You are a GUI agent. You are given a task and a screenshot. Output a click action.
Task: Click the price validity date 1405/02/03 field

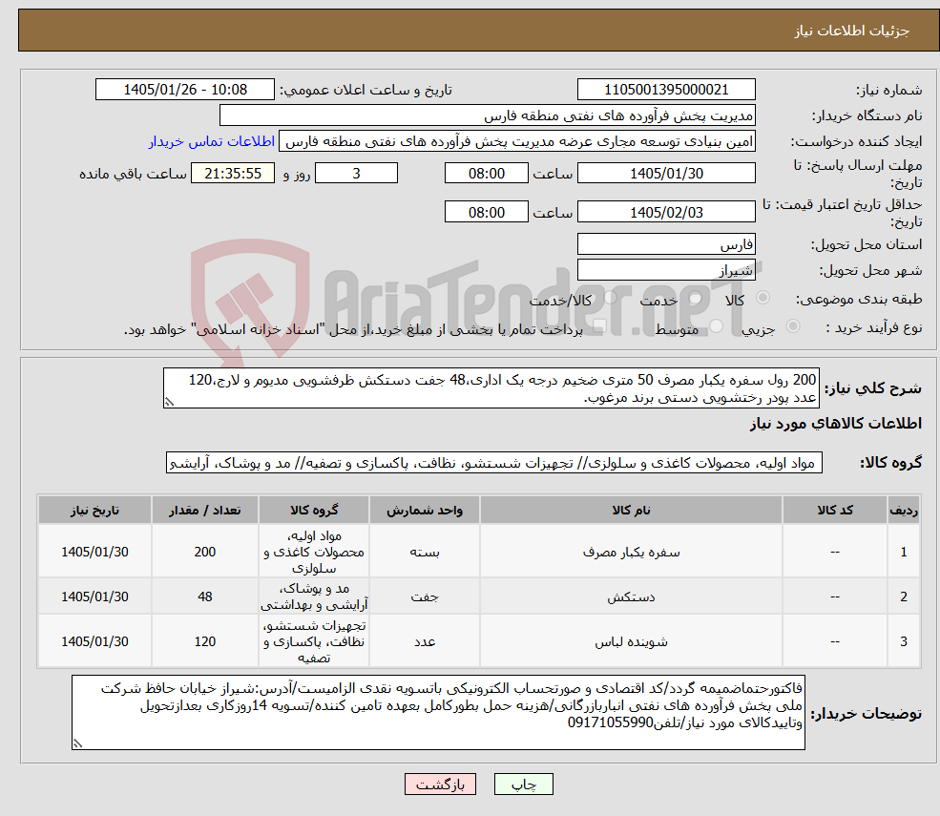click(x=666, y=212)
